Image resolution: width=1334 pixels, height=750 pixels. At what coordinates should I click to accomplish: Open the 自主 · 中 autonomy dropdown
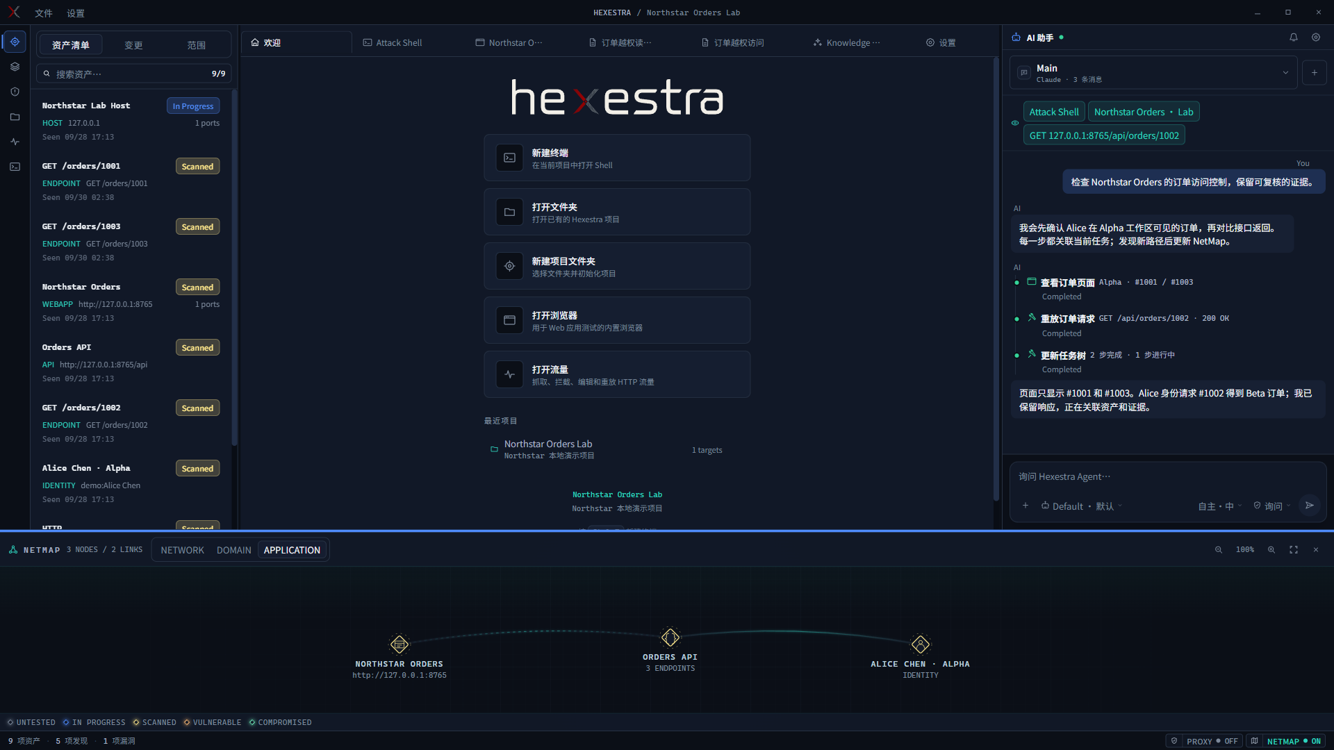pos(1220,506)
